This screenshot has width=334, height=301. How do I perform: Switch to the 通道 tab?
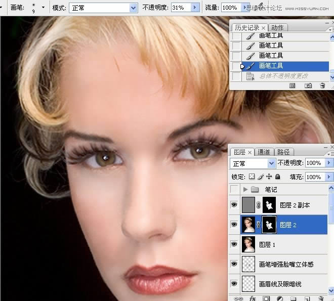264,152
